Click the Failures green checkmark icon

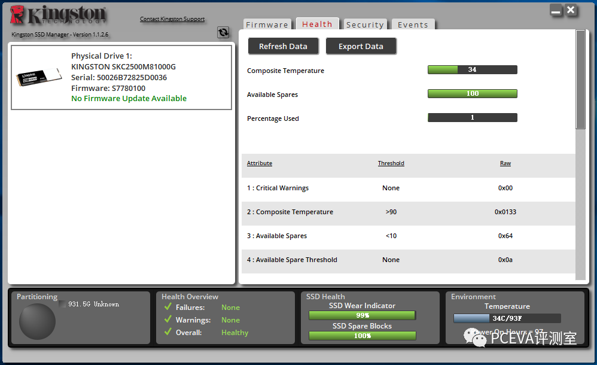tap(168, 307)
